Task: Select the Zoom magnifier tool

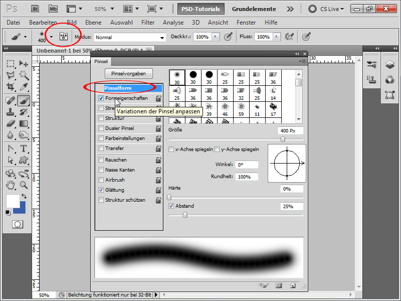Action: (x=24, y=185)
